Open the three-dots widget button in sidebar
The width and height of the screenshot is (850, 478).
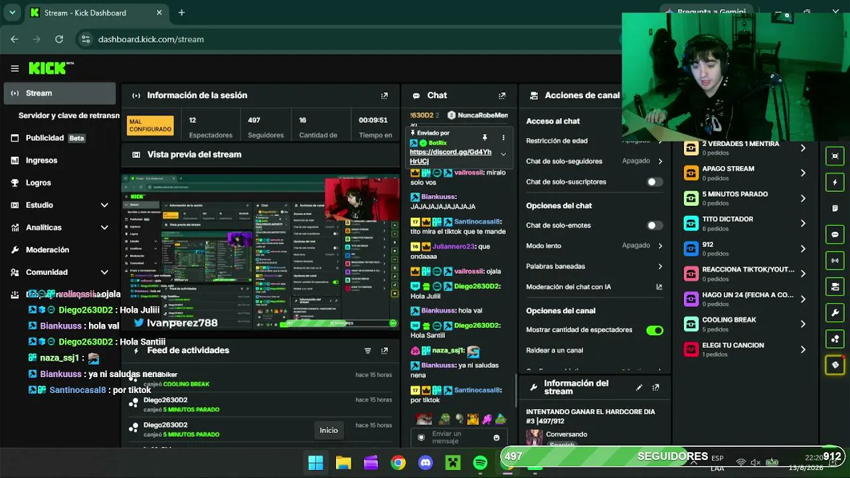(835, 339)
